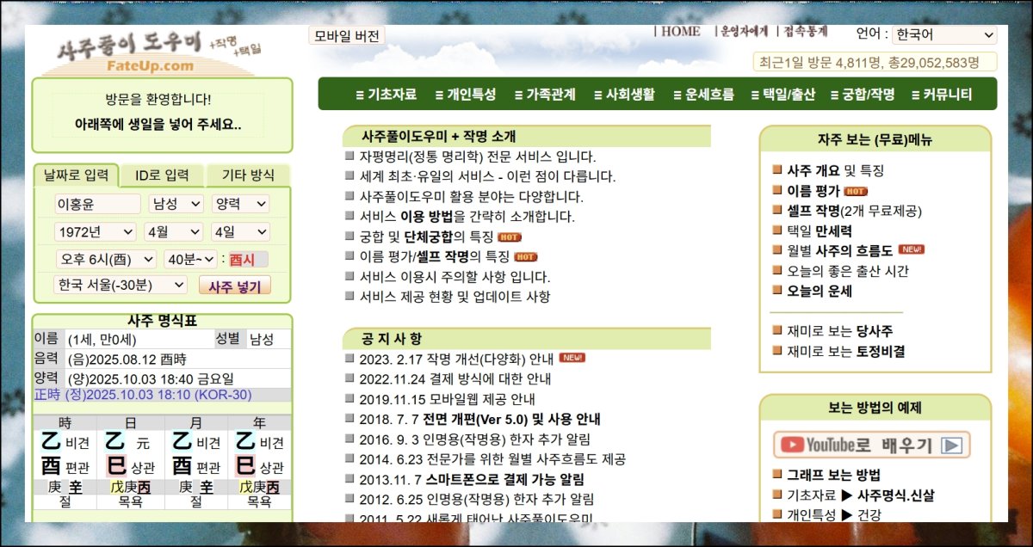The image size is (1033, 547).
Task: Open 2016. 9. 3 인명용 한자 notice
Action: click(475, 439)
